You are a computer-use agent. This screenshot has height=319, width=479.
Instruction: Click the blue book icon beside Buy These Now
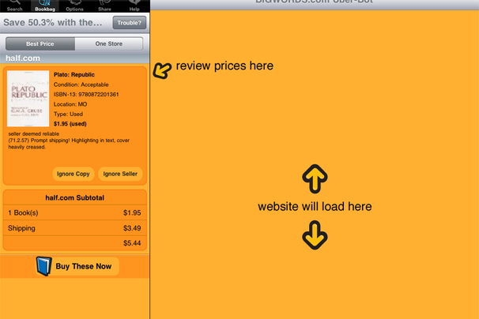[44, 266]
